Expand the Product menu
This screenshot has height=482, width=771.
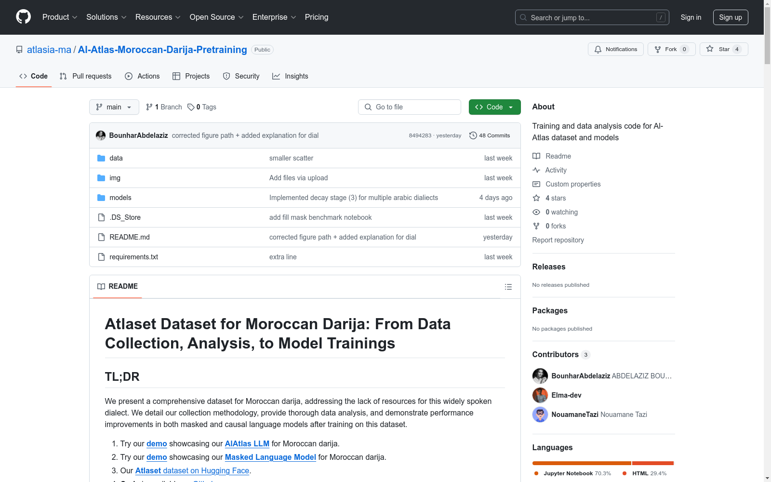[60, 17]
